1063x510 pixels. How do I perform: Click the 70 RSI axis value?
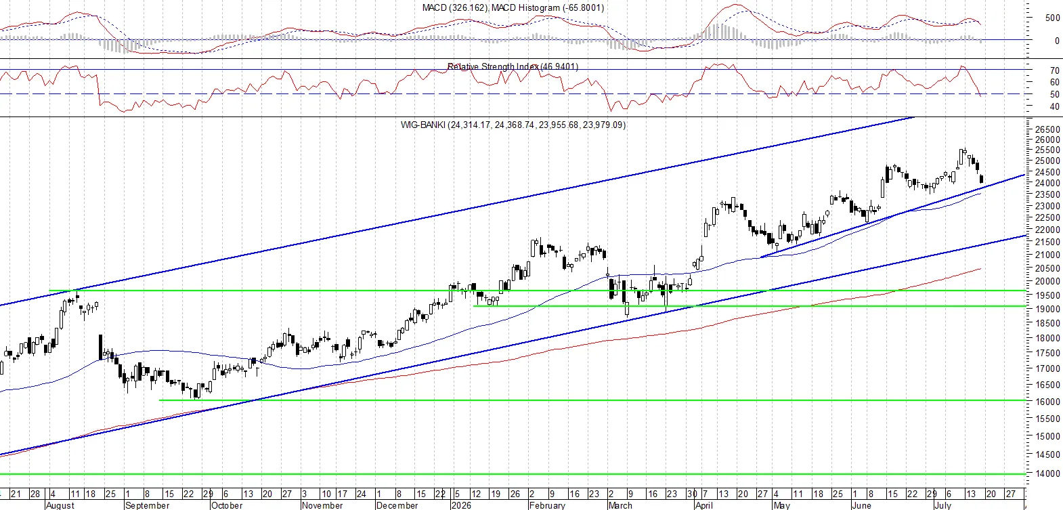coord(1054,70)
